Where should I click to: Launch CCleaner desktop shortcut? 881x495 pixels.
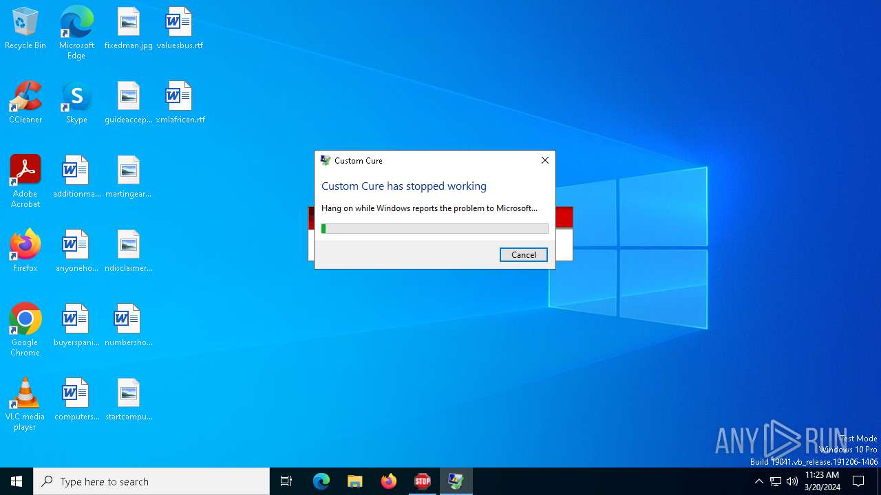[x=25, y=103]
